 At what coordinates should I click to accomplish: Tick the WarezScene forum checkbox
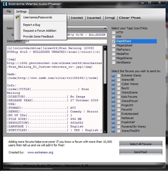click(x=119, y=92)
